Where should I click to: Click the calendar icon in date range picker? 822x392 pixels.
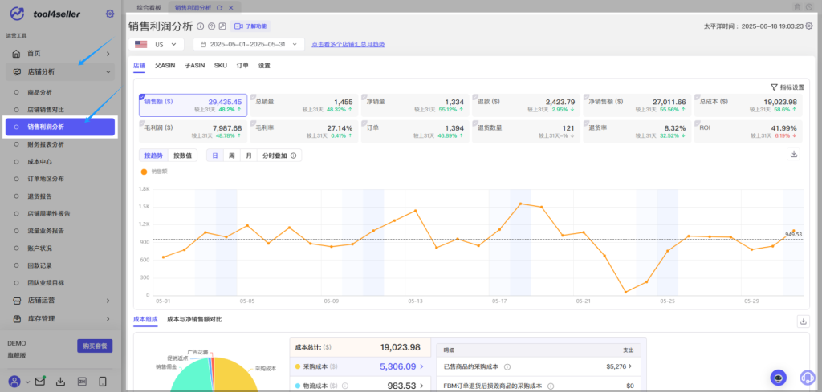coord(203,44)
